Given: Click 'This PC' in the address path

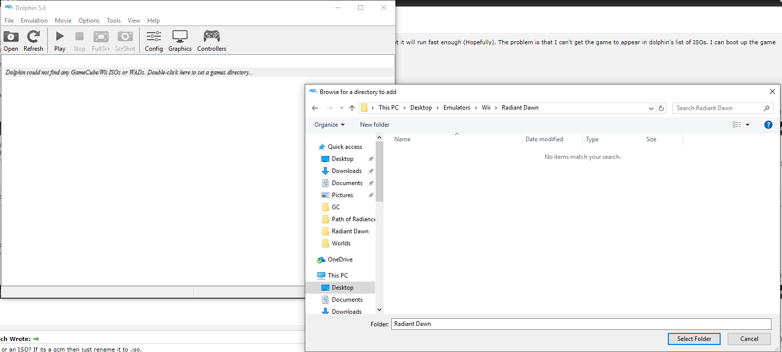Looking at the screenshot, I should click(x=388, y=108).
